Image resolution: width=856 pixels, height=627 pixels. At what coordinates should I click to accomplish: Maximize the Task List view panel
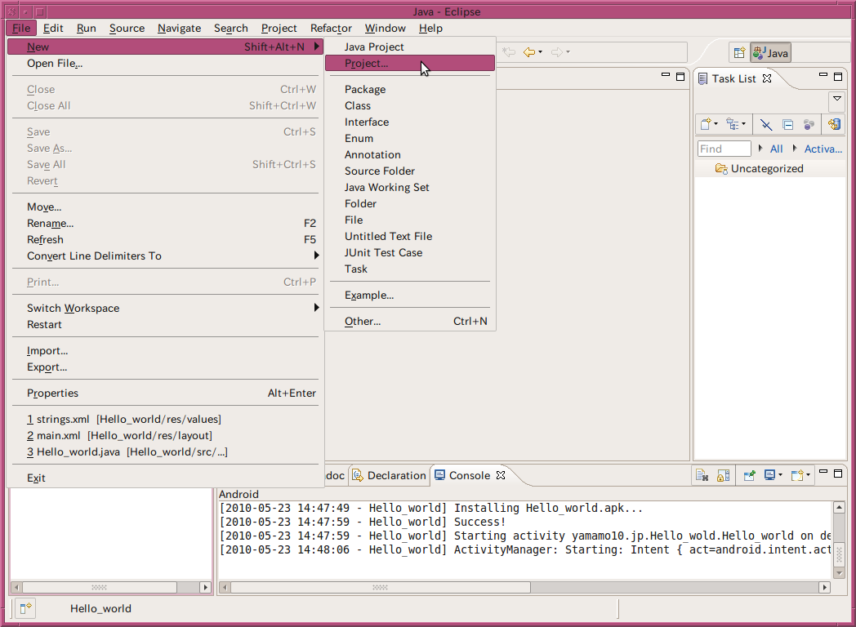click(838, 77)
